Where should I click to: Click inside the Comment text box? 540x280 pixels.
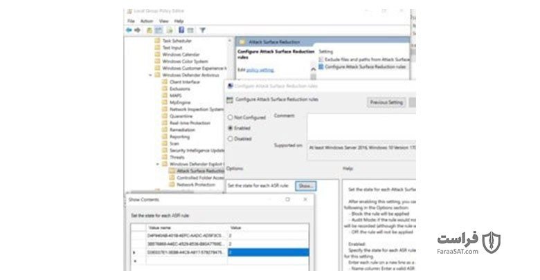(x=361, y=127)
